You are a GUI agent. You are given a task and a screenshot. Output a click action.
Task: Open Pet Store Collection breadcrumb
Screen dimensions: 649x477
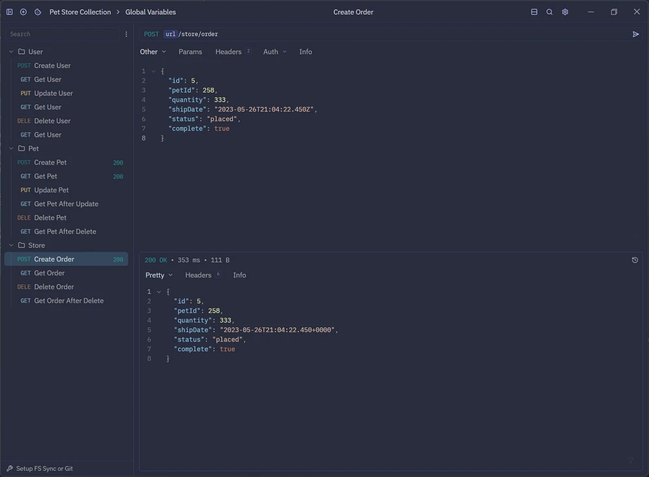(x=80, y=12)
